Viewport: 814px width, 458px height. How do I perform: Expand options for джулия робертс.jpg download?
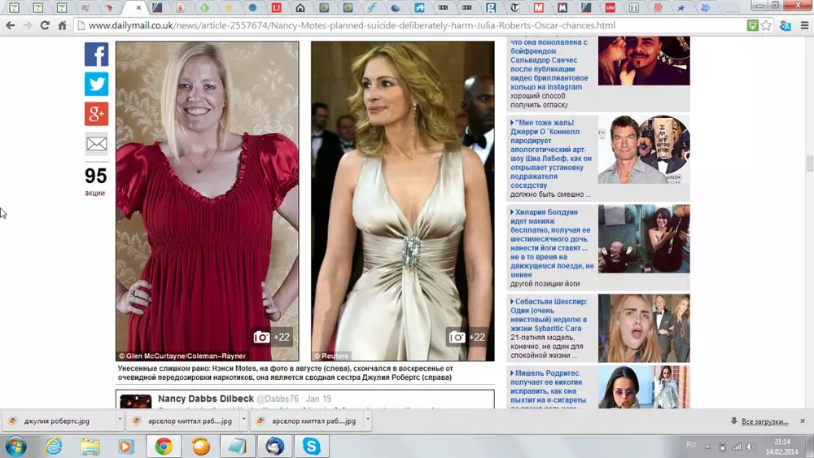[120, 421]
